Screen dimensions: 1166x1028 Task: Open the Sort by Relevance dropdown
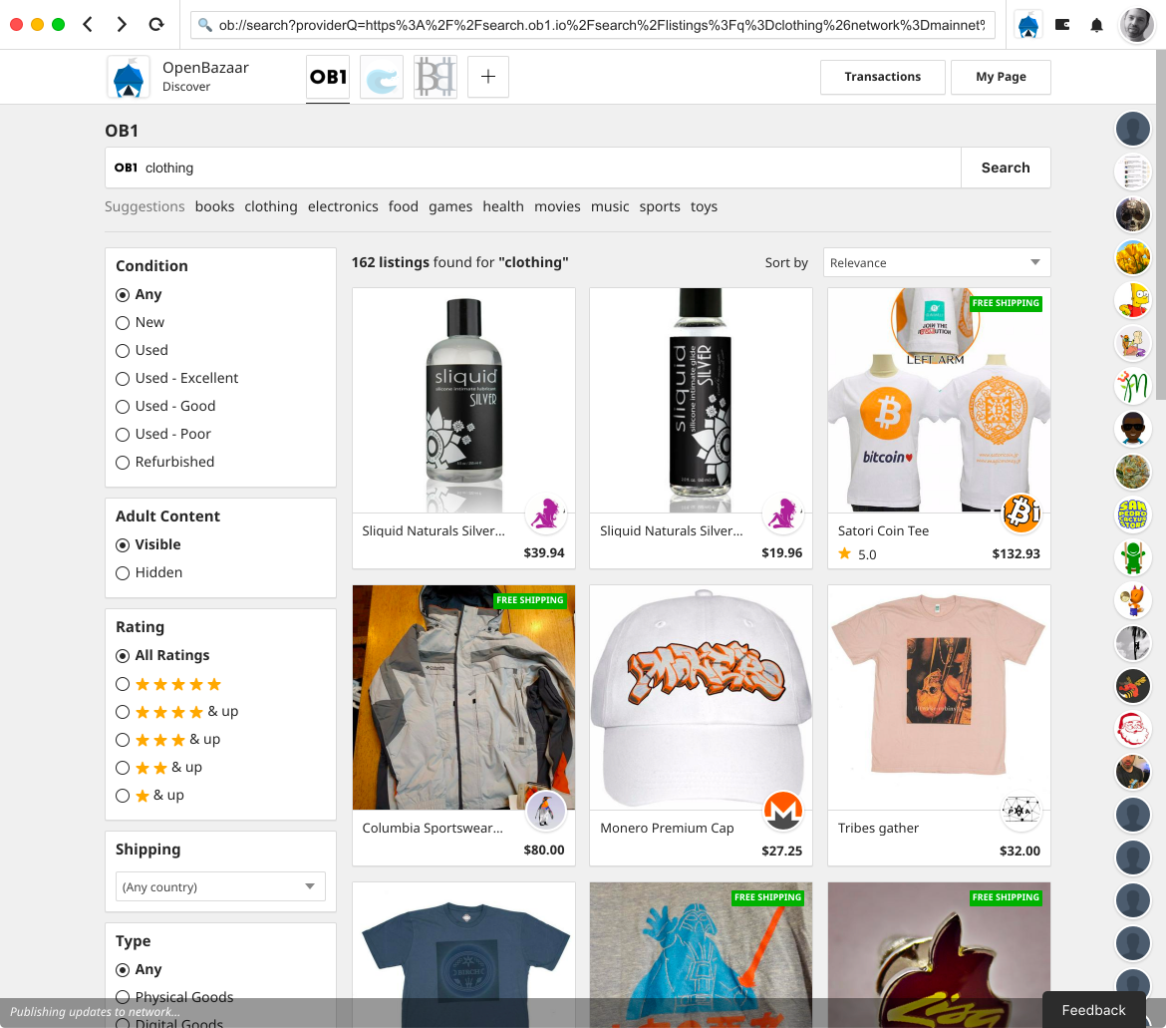click(936, 262)
